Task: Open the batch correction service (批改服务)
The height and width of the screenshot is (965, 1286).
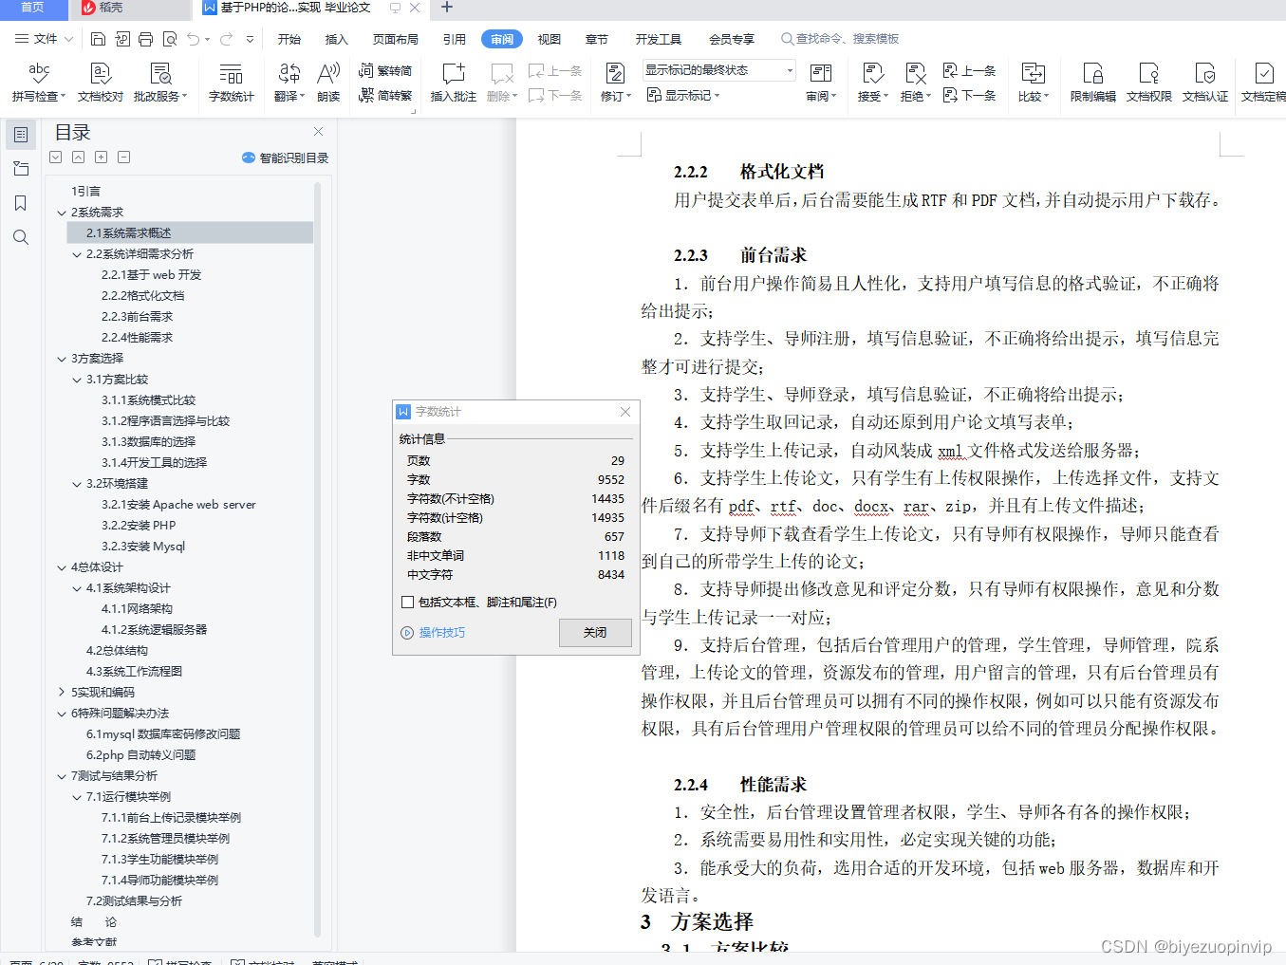Action: (160, 82)
